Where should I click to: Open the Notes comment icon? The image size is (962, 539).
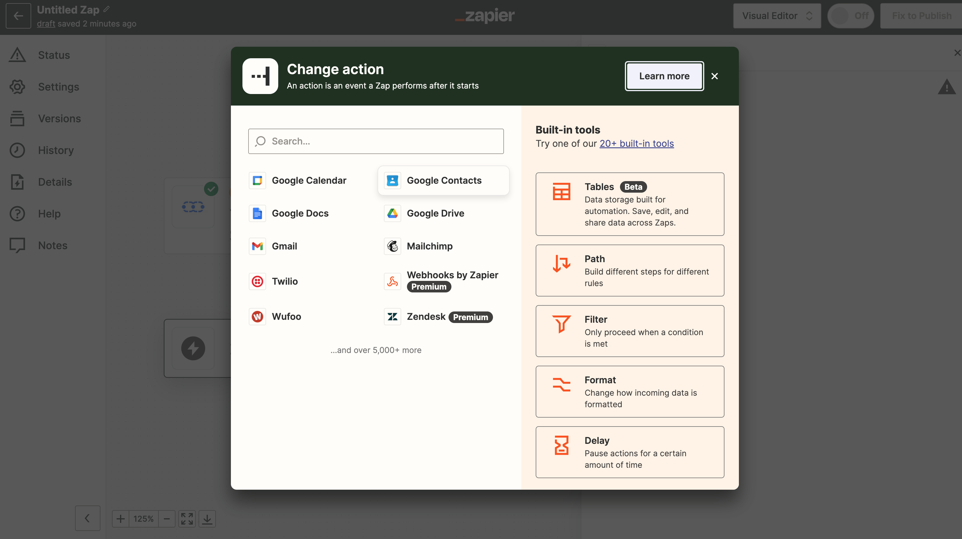(x=17, y=245)
